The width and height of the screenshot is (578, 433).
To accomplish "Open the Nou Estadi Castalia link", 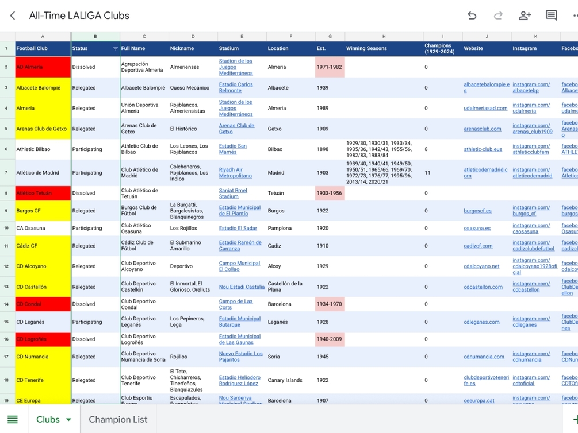I will [242, 287].
